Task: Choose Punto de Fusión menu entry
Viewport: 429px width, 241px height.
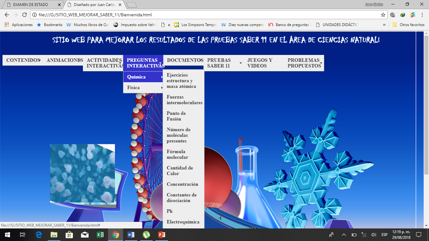Action: click(176, 116)
